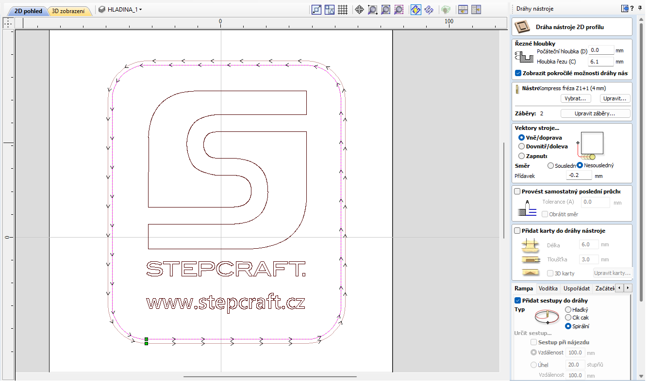This screenshot has width=647, height=384.
Task: Click Upravit karty... button
Action: [x=613, y=273]
